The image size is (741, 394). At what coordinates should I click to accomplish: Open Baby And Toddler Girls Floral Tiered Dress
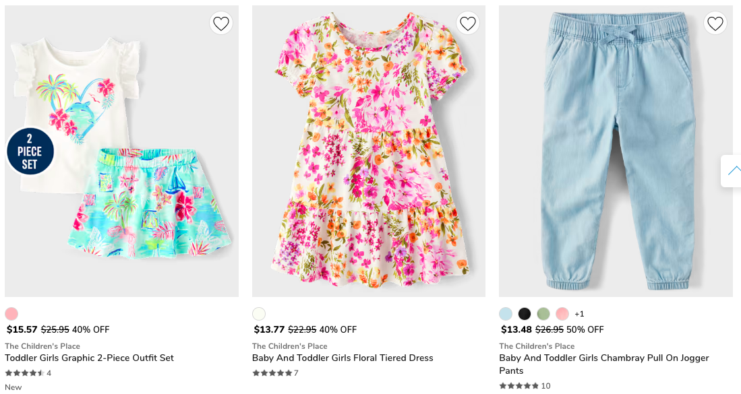point(343,358)
